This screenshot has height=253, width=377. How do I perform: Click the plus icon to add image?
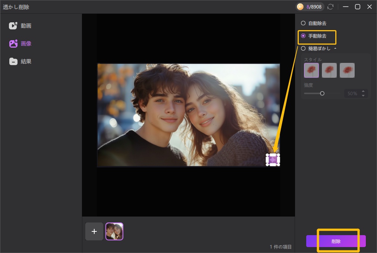pos(94,231)
